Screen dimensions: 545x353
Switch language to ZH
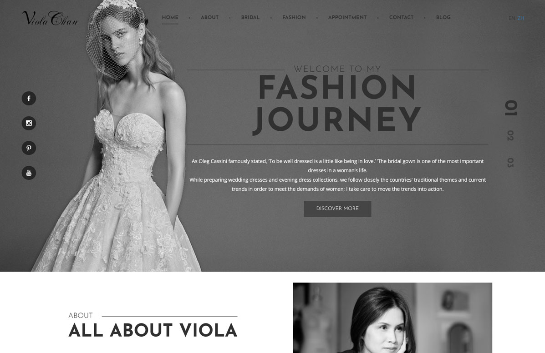(x=521, y=18)
